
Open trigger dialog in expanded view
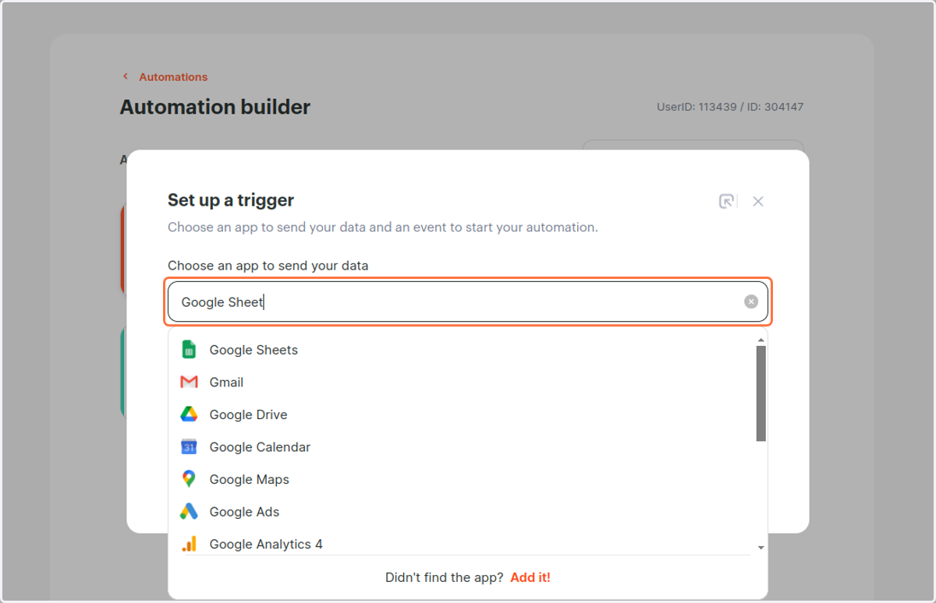(726, 202)
